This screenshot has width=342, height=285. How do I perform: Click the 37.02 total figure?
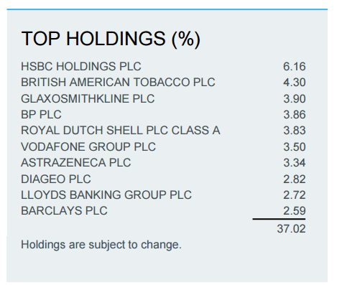(x=291, y=229)
